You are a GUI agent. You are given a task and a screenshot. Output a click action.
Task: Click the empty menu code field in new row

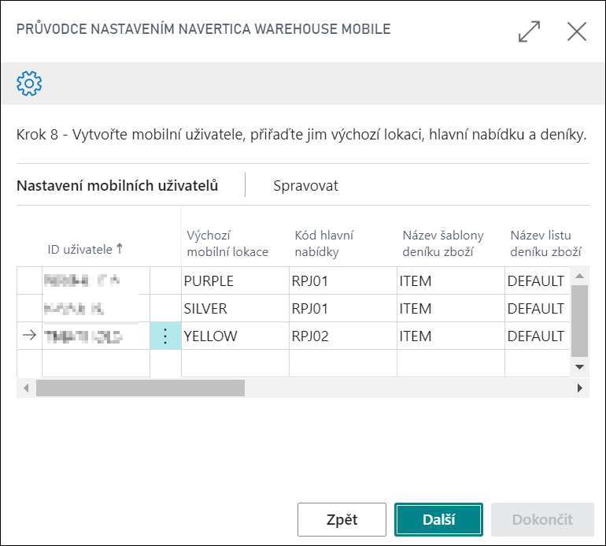(x=343, y=363)
